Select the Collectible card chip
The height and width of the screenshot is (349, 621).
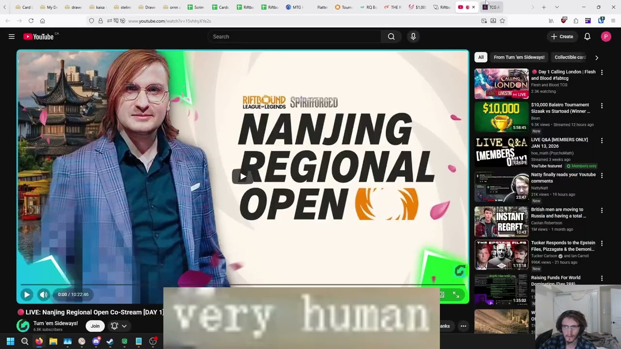click(x=570, y=57)
